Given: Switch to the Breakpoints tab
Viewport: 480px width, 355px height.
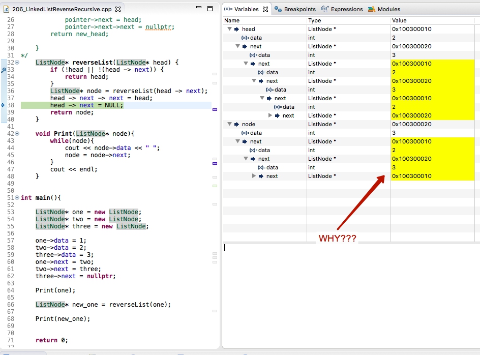Looking at the screenshot, I should coord(301,9).
